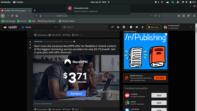Screen dimensions: 197x111
Task: Give Award on post with 9 comments
Action: click(55, 35)
